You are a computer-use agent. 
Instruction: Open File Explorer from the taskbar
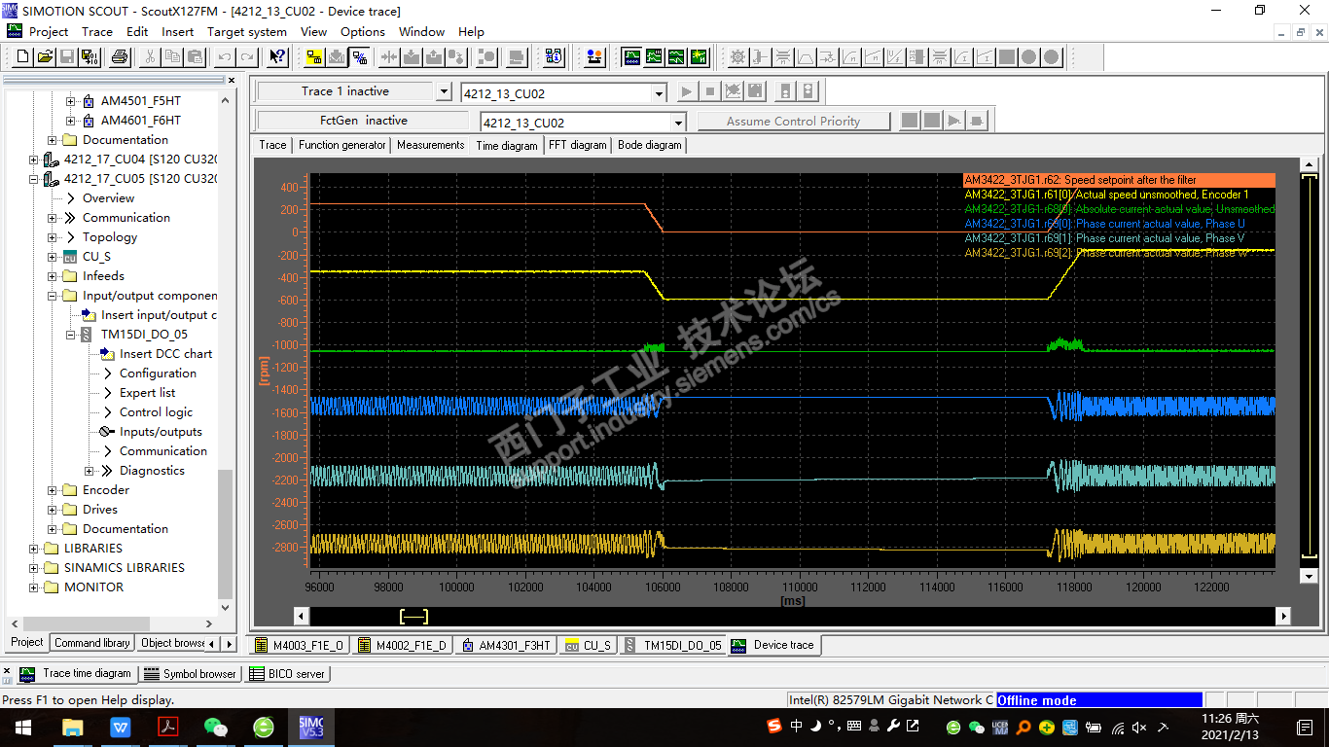click(73, 727)
